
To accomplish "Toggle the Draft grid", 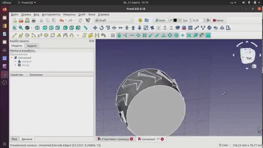I will pyautogui.click(x=113, y=35).
